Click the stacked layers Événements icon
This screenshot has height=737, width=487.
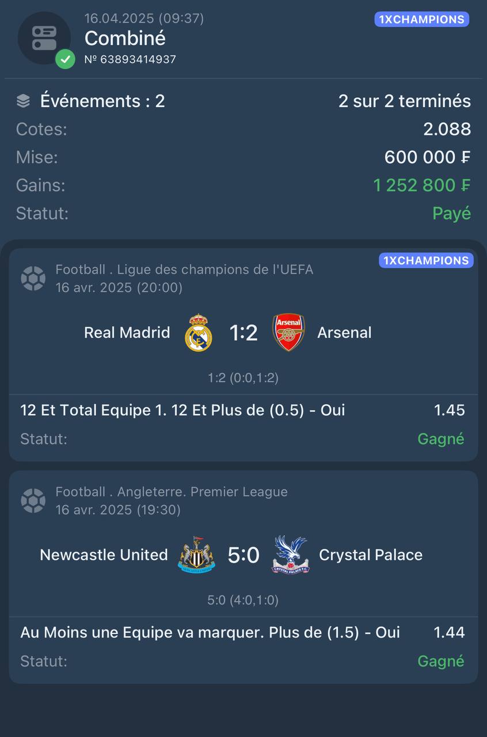[23, 101]
